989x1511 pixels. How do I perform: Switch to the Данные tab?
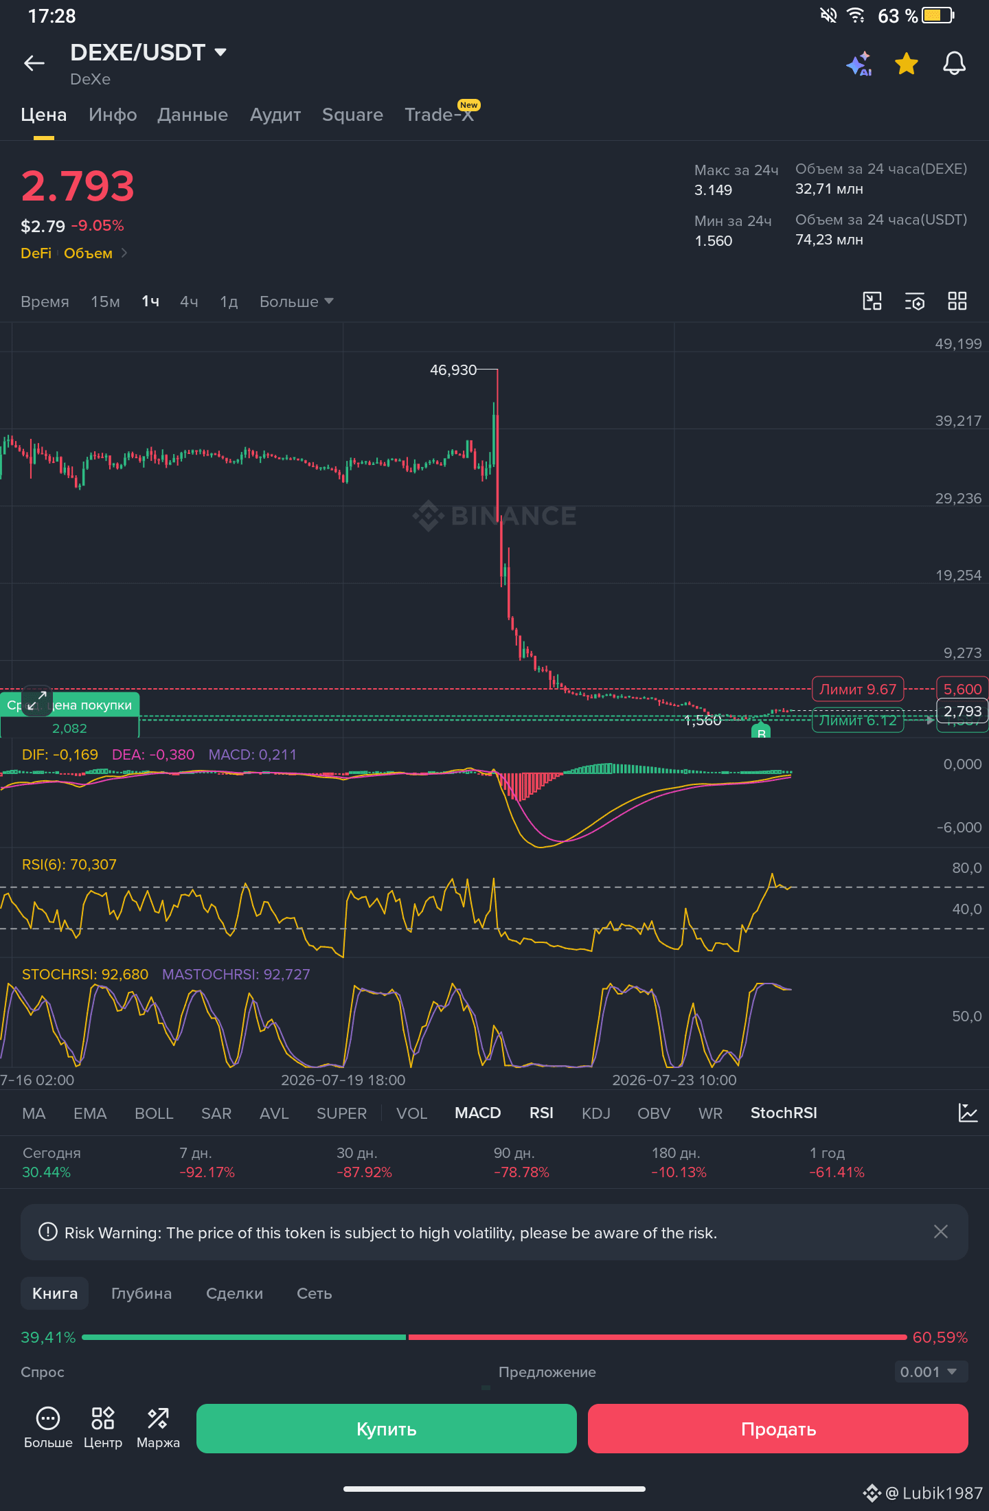pos(192,115)
